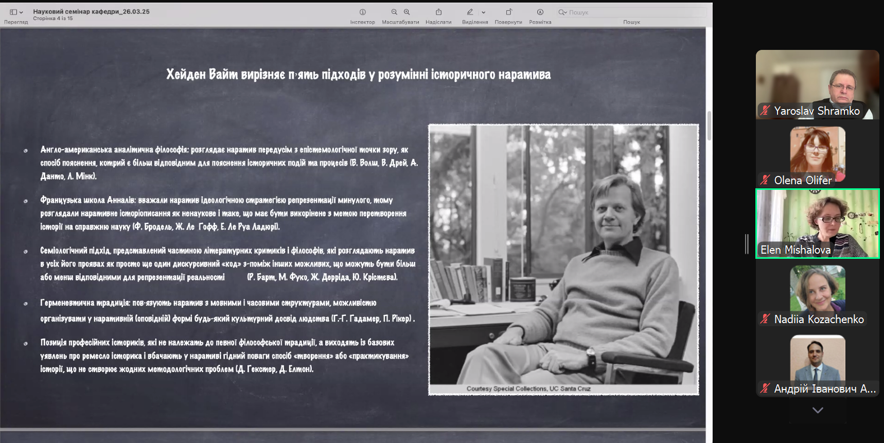Click the search magnifier options icon
884x443 pixels.
coord(562,12)
